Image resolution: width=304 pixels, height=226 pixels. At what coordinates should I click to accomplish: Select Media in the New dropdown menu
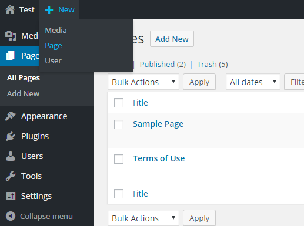pos(56,31)
